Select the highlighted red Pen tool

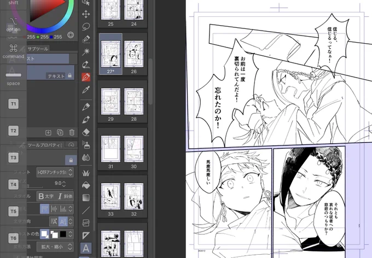[86, 77]
